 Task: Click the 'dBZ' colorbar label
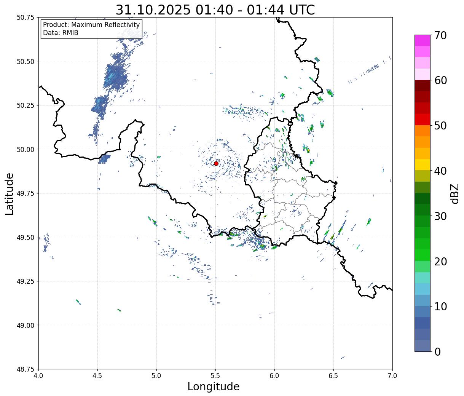pyautogui.click(x=454, y=193)
